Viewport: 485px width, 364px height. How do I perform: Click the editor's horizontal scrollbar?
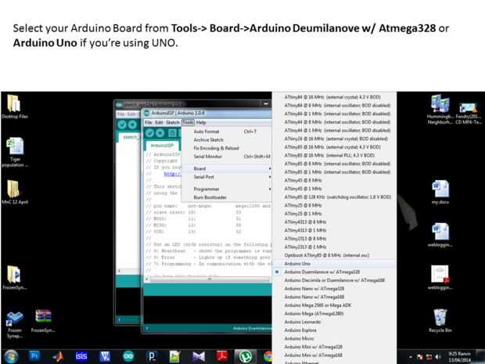(210, 279)
